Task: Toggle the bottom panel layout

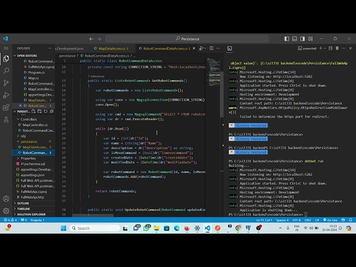Action: [x=295, y=39]
